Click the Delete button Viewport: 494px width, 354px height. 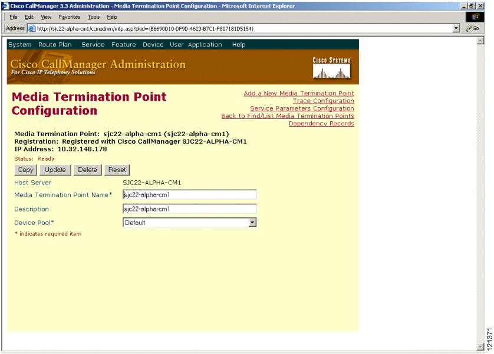[x=88, y=170]
